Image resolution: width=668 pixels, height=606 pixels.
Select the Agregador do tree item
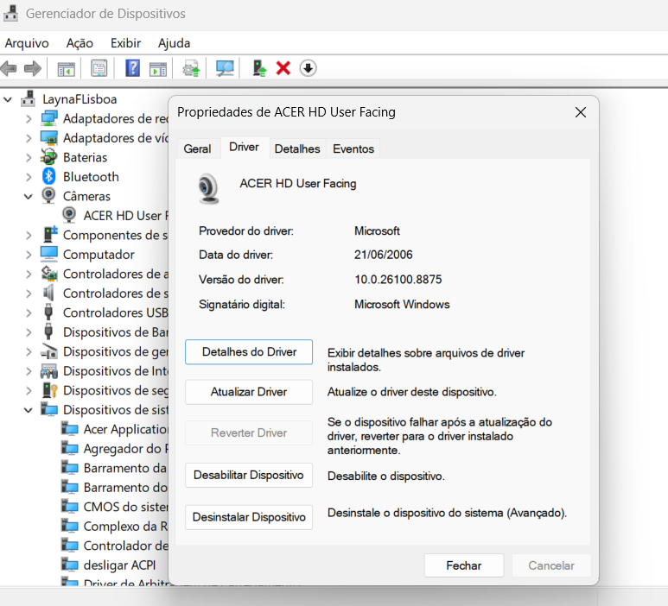pos(125,449)
